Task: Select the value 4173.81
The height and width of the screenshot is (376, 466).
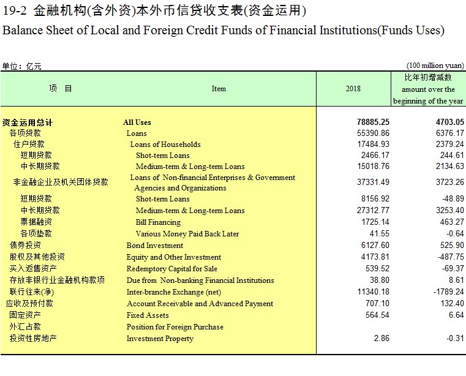Action: (x=375, y=257)
